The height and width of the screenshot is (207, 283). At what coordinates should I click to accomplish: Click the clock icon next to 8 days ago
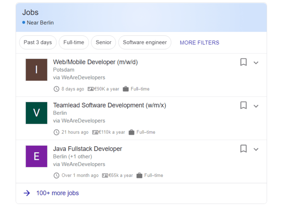pyautogui.click(x=56, y=89)
